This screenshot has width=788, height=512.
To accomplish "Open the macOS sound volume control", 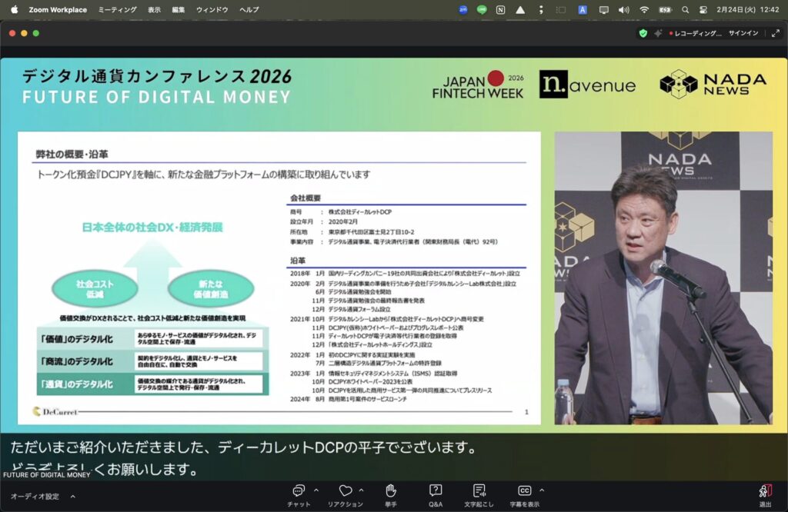I will click(623, 10).
